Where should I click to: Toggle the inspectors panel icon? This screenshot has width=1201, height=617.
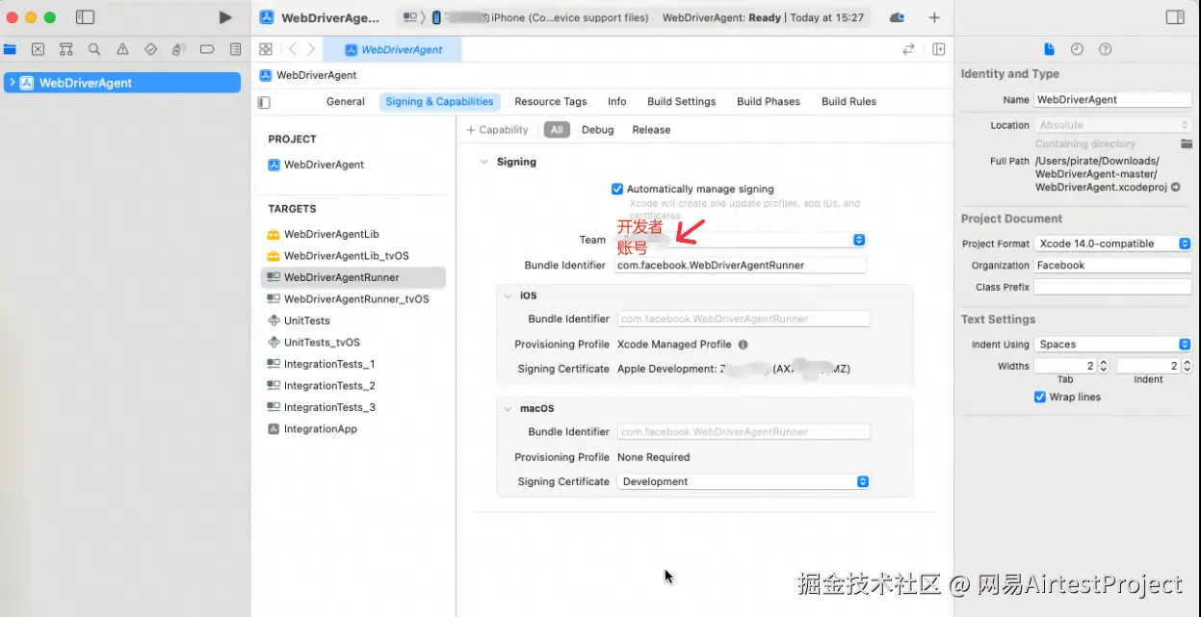(x=1175, y=17)
